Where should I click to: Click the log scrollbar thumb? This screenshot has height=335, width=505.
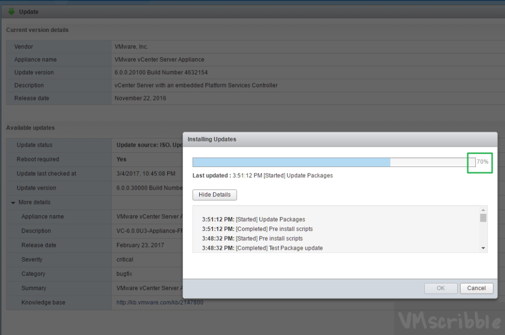coord(483,218)
